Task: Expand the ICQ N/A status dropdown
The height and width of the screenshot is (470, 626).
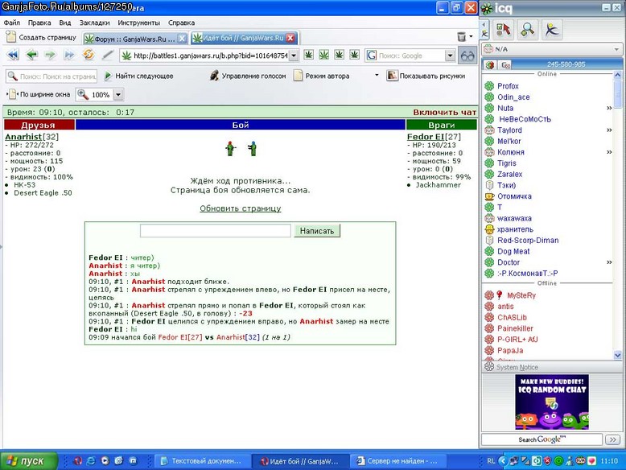Action: [x=616, y=49]
